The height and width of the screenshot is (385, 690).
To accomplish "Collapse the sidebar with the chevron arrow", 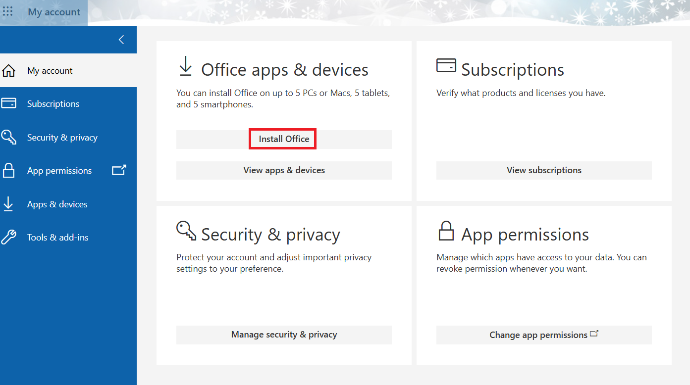I will (x=121, y=40).
